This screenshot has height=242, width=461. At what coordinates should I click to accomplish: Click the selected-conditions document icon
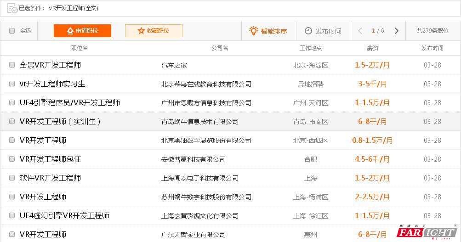tap(12, 8)
